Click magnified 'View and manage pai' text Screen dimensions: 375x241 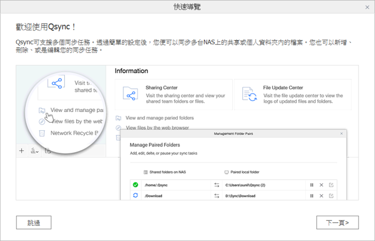[77, 110]
